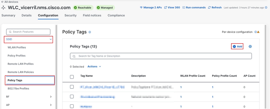Open View 360 in new window

pos(172,8)
